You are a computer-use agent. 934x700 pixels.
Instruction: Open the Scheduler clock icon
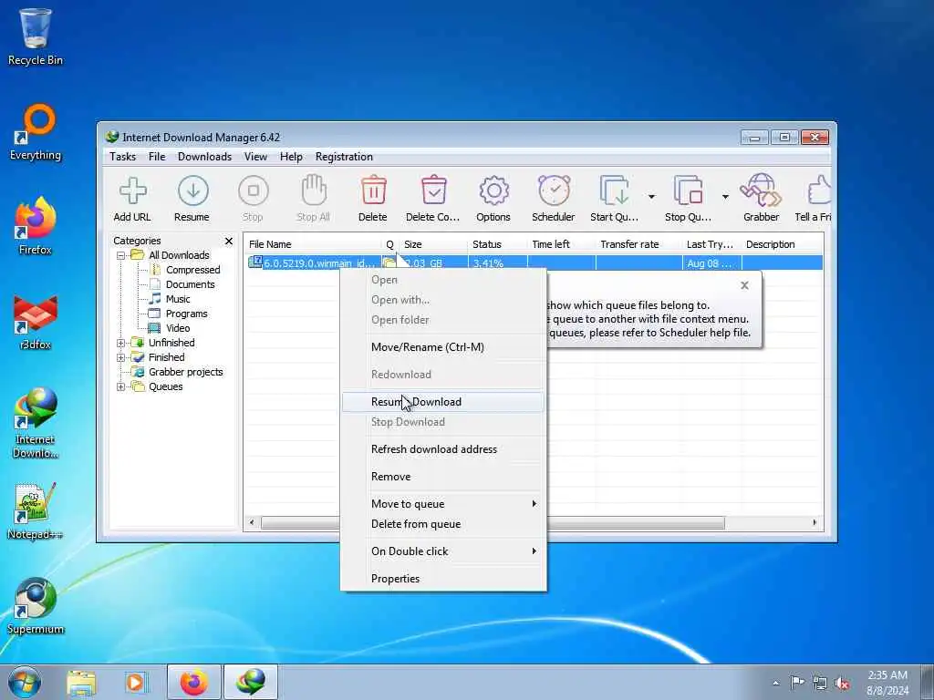tap(554, 190)
